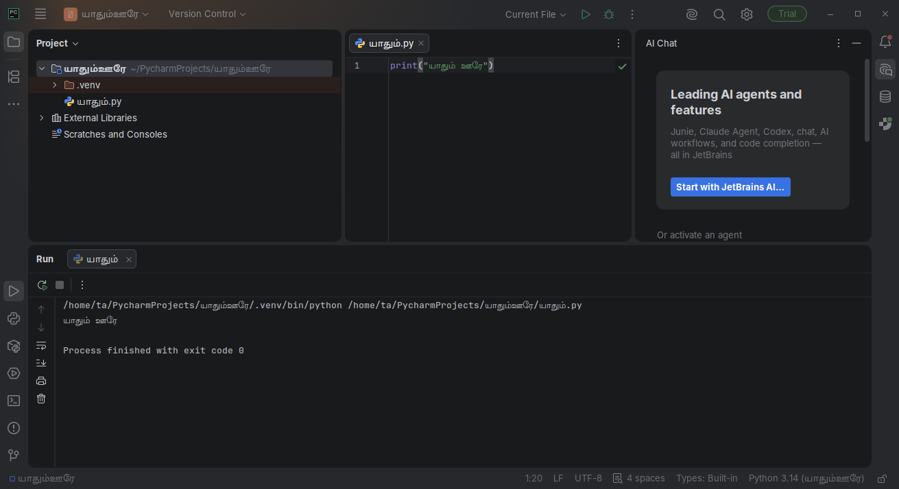Collapse the யாதும்ஊரே root folder

click(x=42, y=68)
